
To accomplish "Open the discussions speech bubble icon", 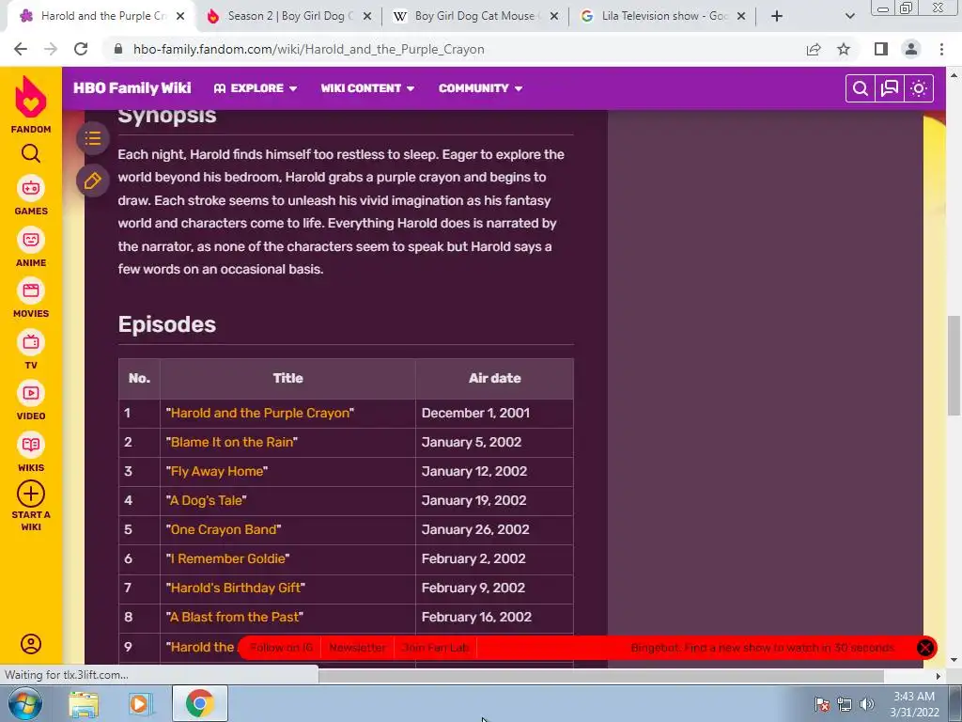I will (889, 88).
